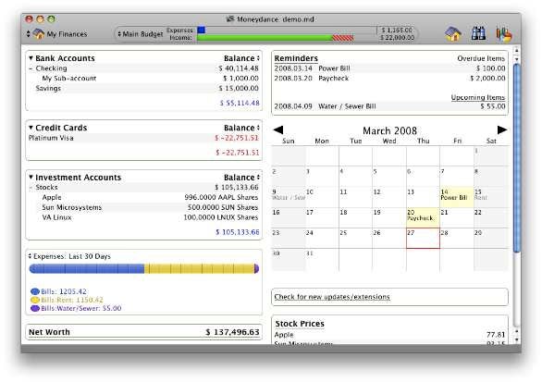Click the My Finances house icon

tap(38, 34)
